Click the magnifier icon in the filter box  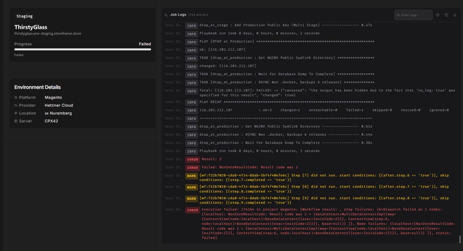(398, 15)
